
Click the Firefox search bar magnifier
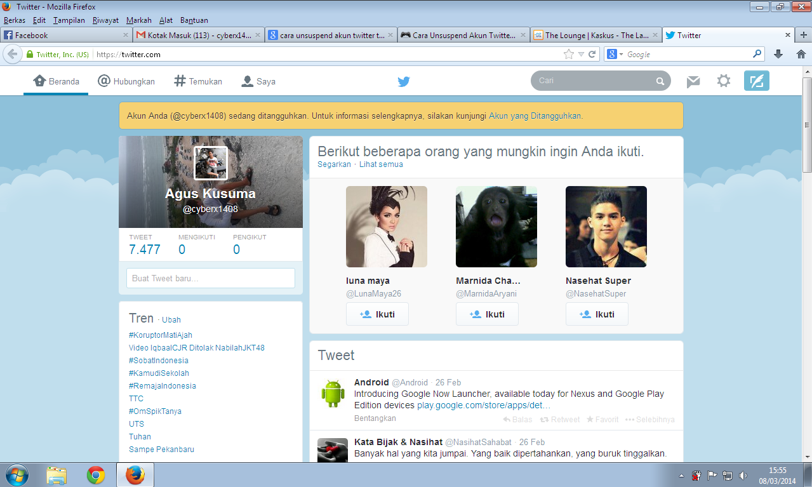757,55
